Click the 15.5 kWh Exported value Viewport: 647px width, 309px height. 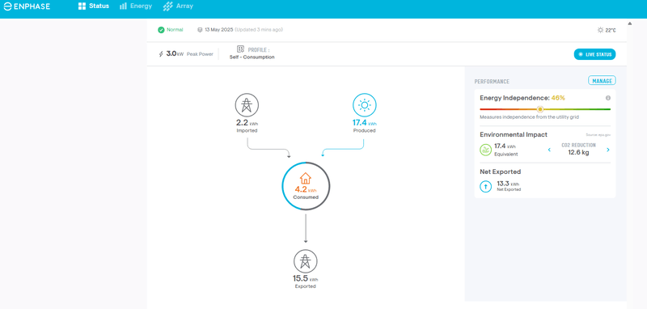pyautogui.click(x=306, y=278)
